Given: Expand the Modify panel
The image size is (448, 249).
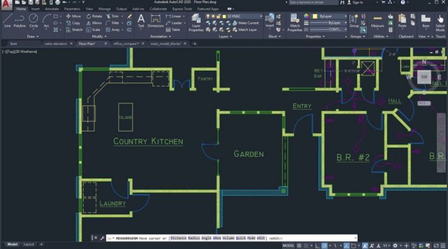Looking at the screenshot, I should point(99,37).
